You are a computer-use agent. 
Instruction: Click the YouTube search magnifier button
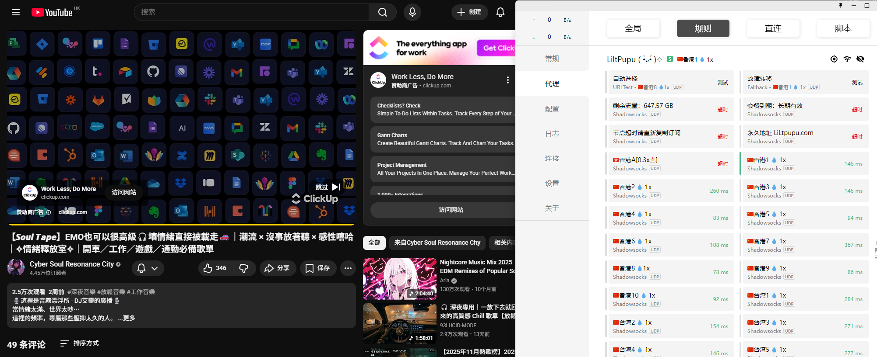(382, 12)
